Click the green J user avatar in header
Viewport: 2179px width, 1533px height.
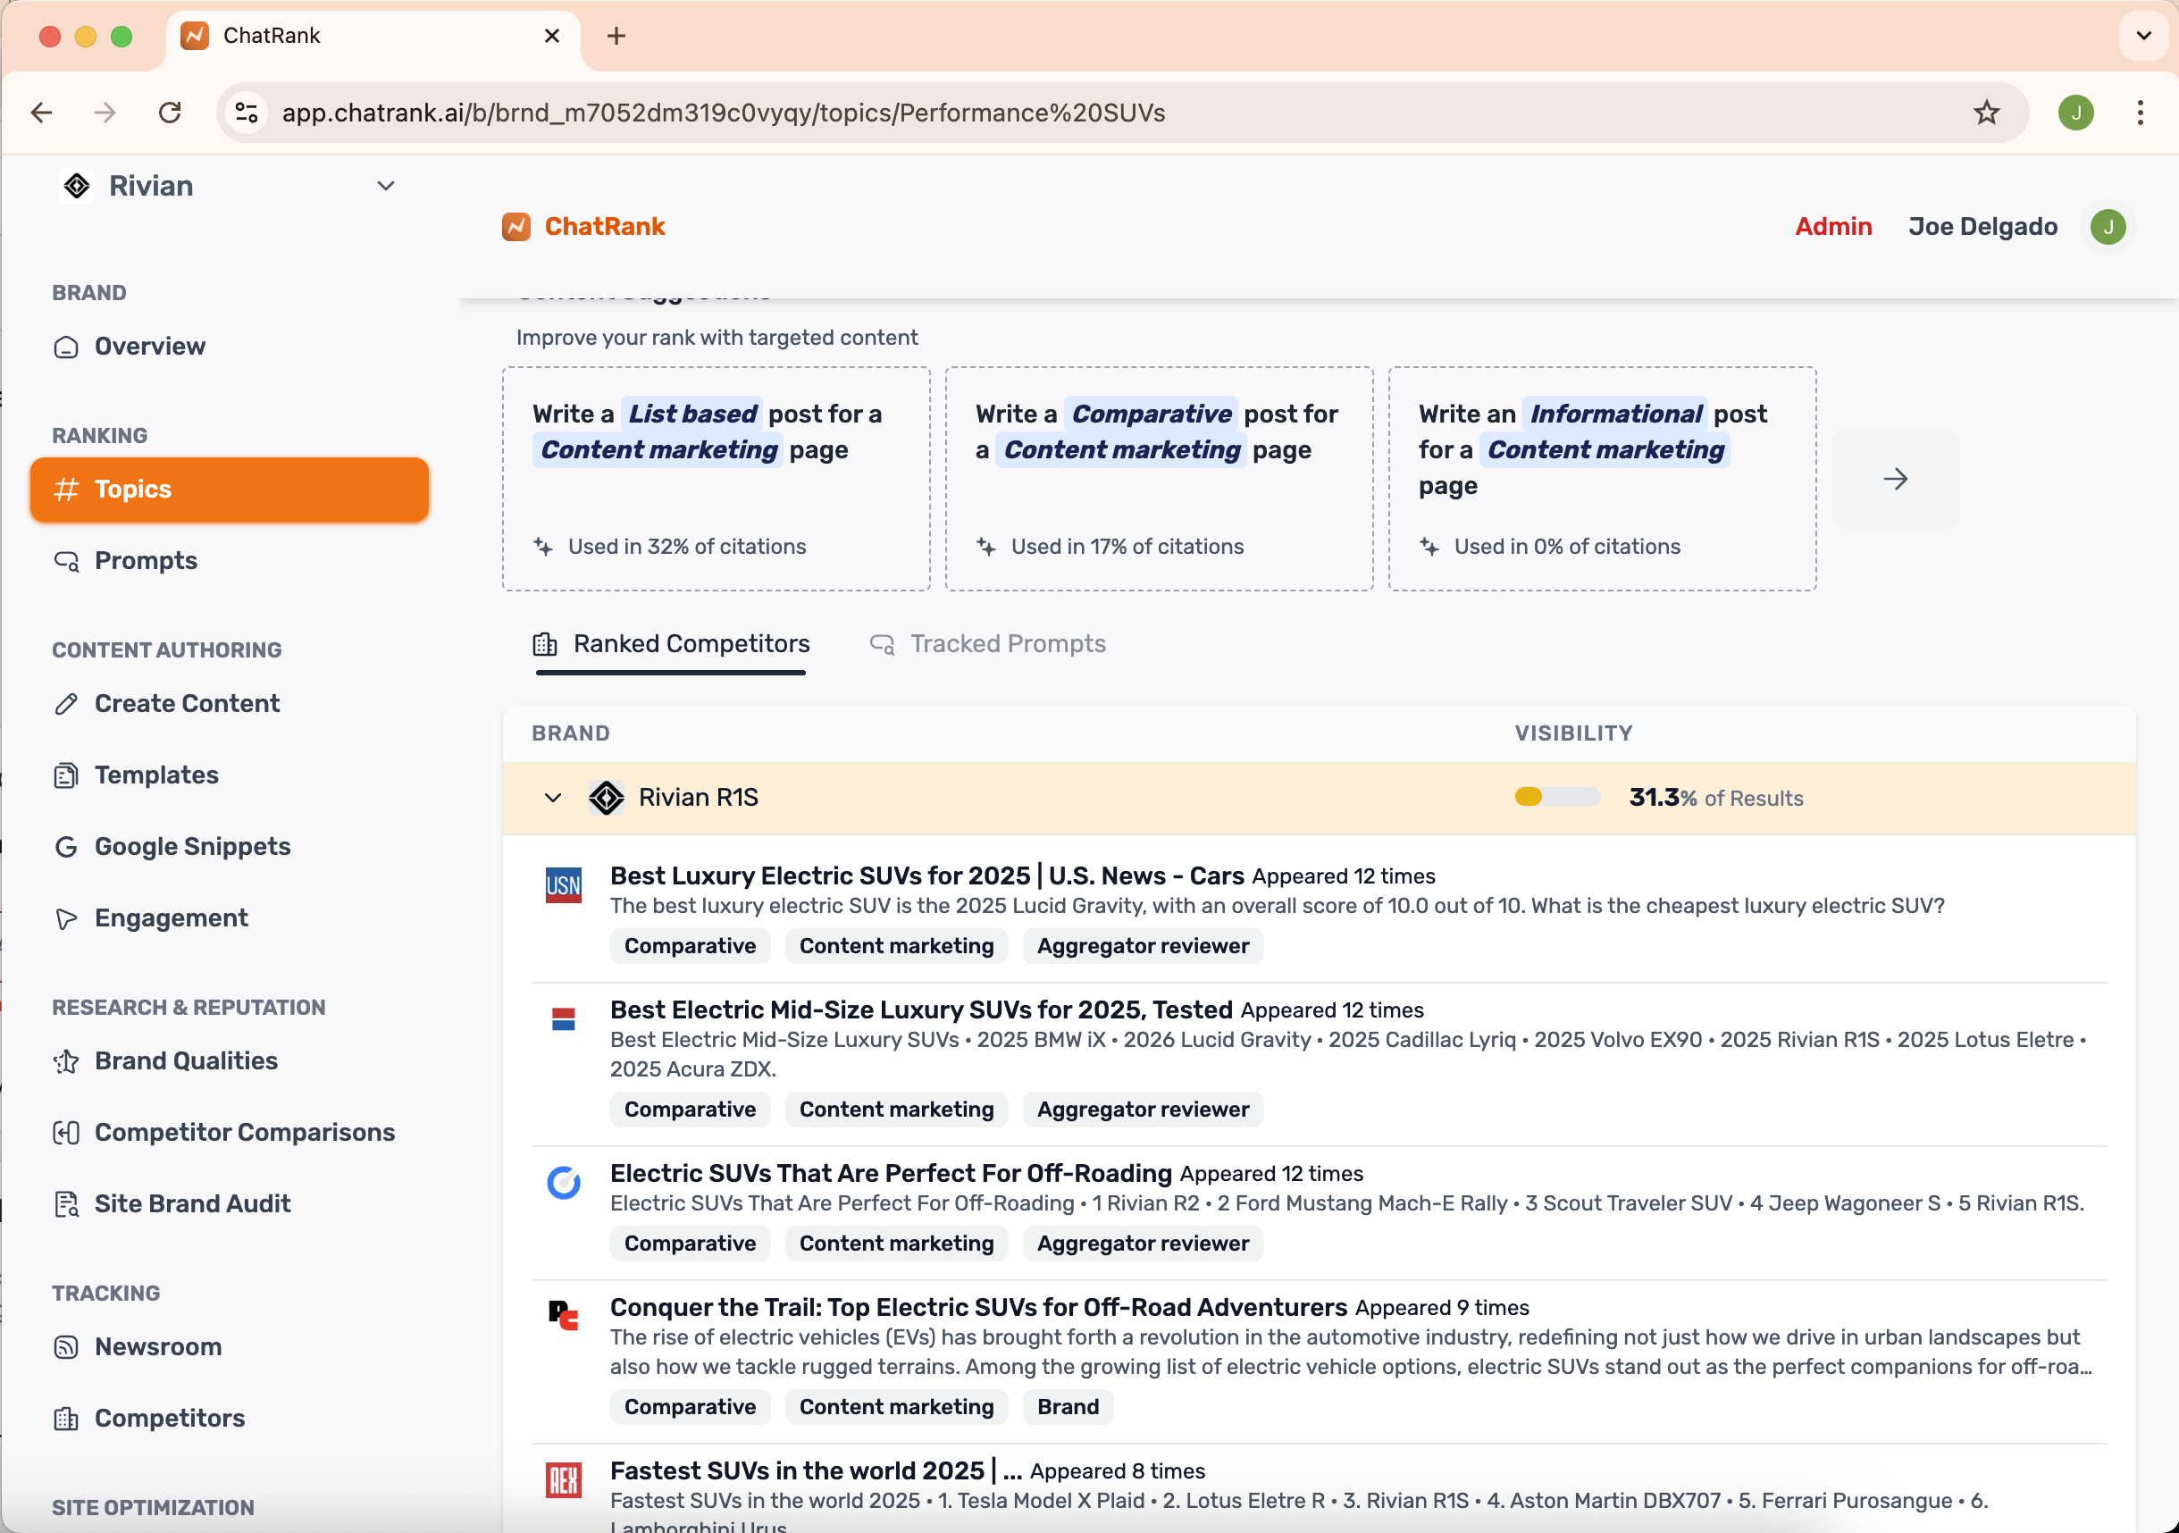tap(2108, 227)
